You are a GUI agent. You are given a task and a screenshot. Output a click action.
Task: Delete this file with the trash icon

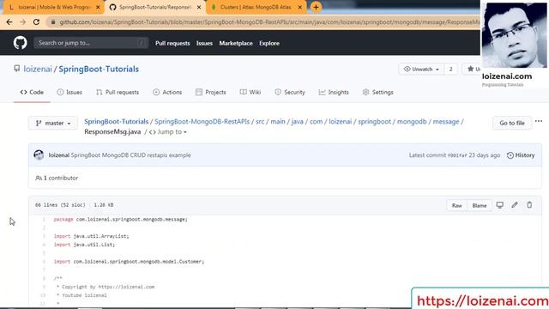tap(529, 205)
